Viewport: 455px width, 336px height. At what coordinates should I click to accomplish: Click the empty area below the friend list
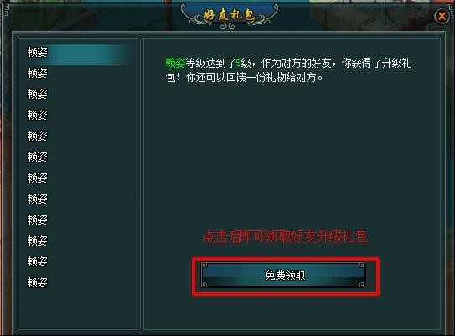point(79,309)
